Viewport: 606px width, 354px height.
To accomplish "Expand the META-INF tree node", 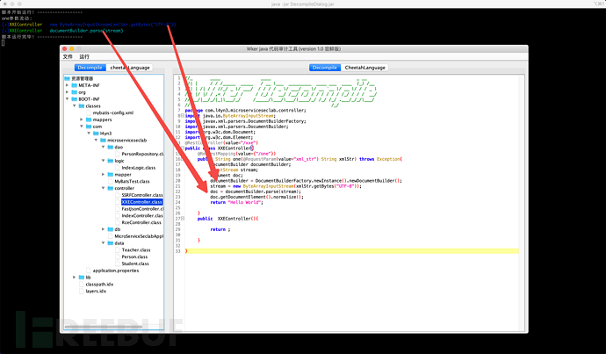I will click(68, 85).
